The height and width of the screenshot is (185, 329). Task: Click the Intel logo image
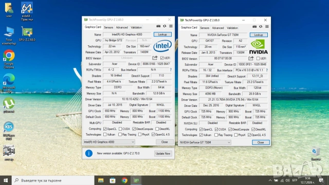(x=162, y=46)
